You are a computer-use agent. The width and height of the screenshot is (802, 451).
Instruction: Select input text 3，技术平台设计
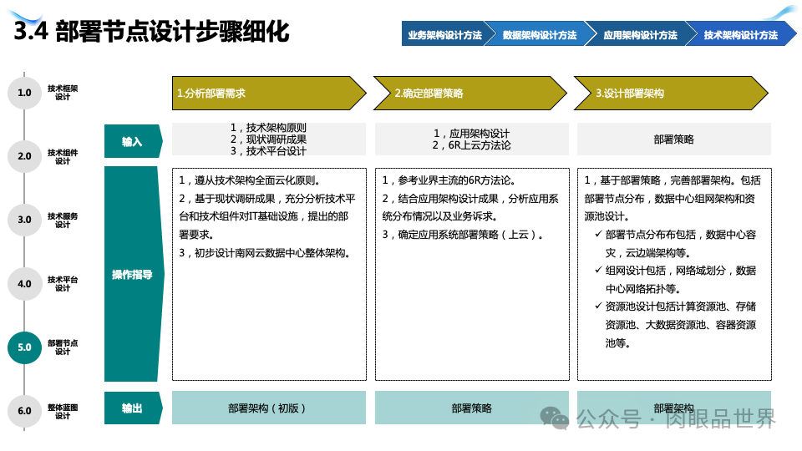268,151
